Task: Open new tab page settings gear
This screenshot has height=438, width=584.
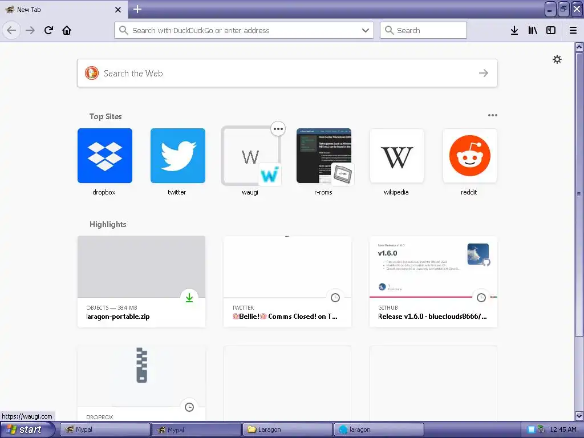Action: (557, 59)
